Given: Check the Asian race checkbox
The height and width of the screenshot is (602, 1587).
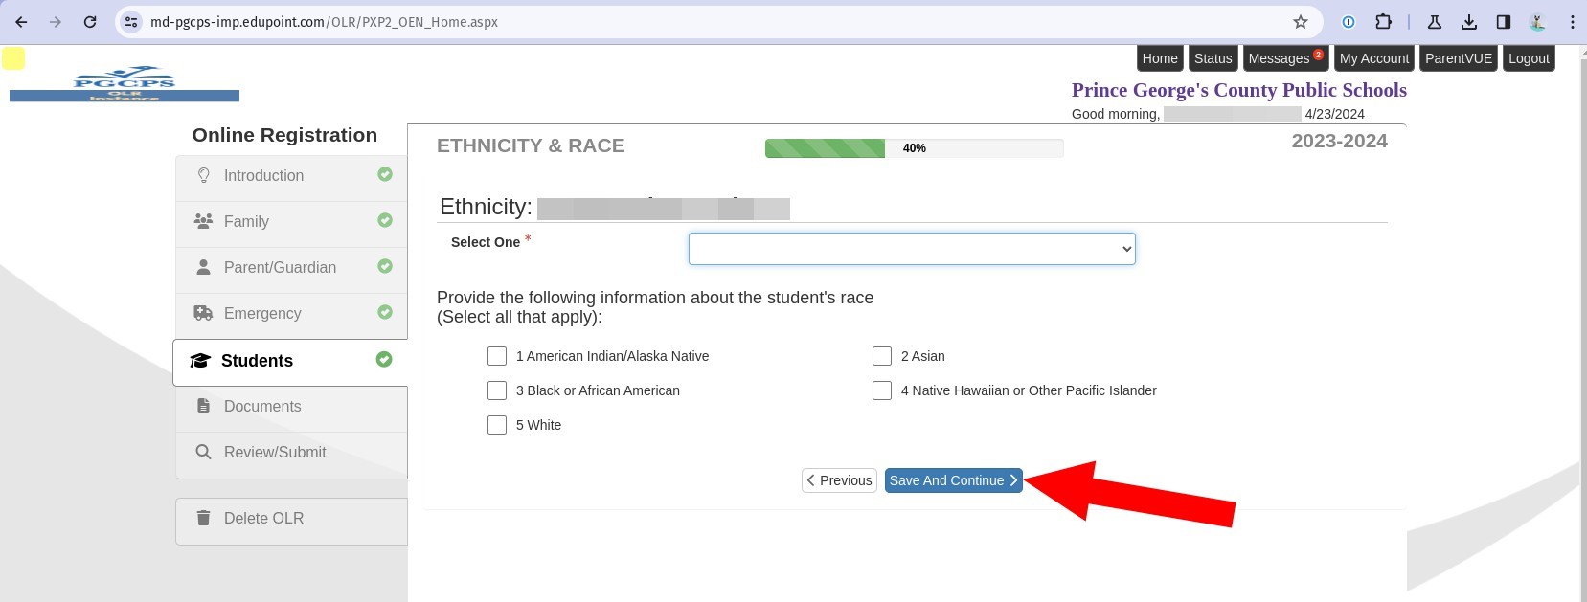Looking at the screenshot, I should (882, 356).
